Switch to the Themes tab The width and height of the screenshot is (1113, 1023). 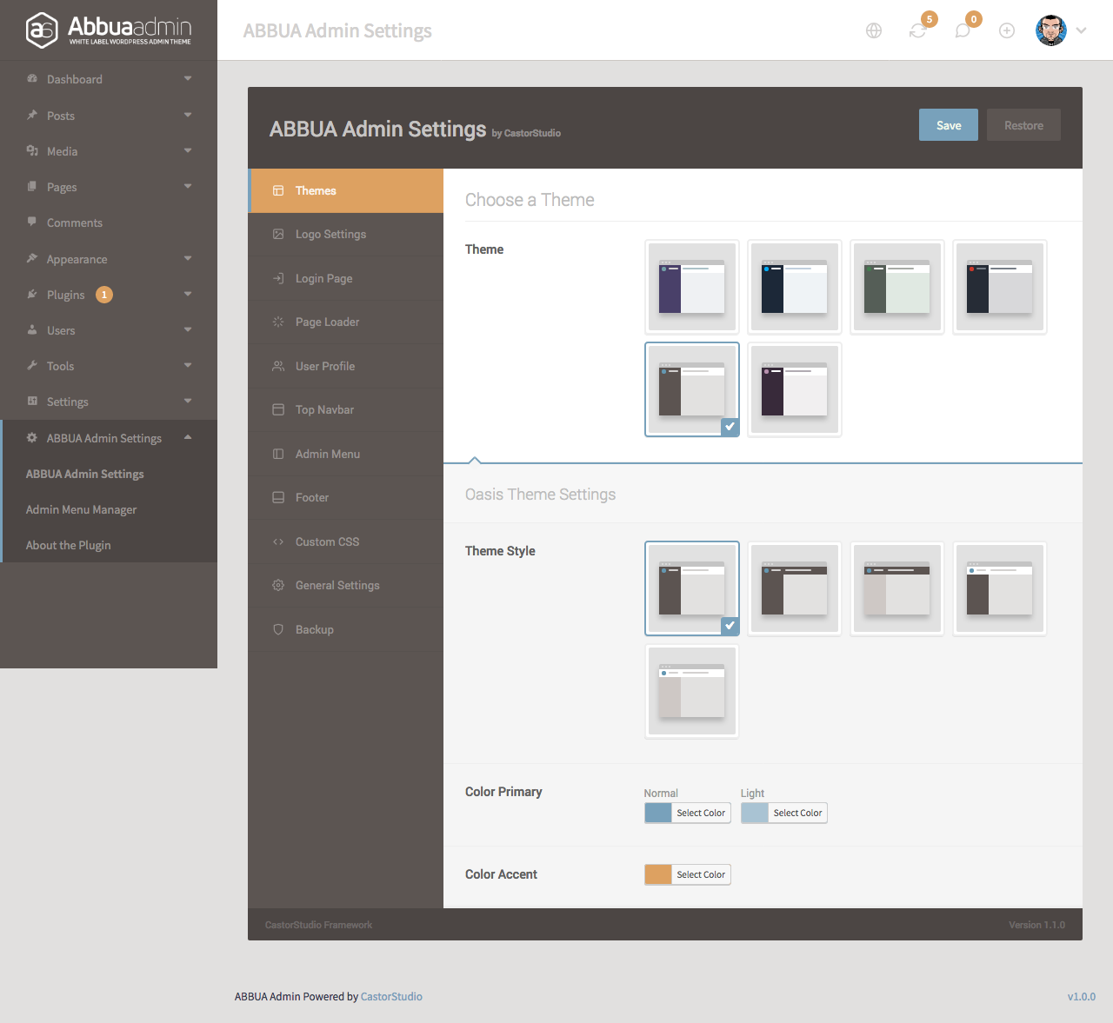(346, 190)
